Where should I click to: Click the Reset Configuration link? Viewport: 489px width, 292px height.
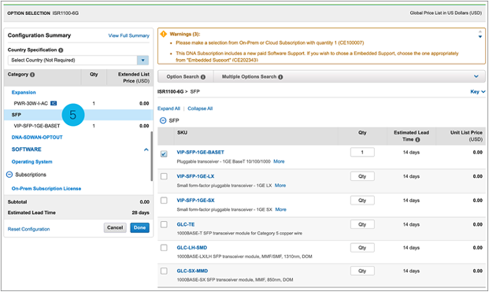pyautogui.click(x=29, y=229)
